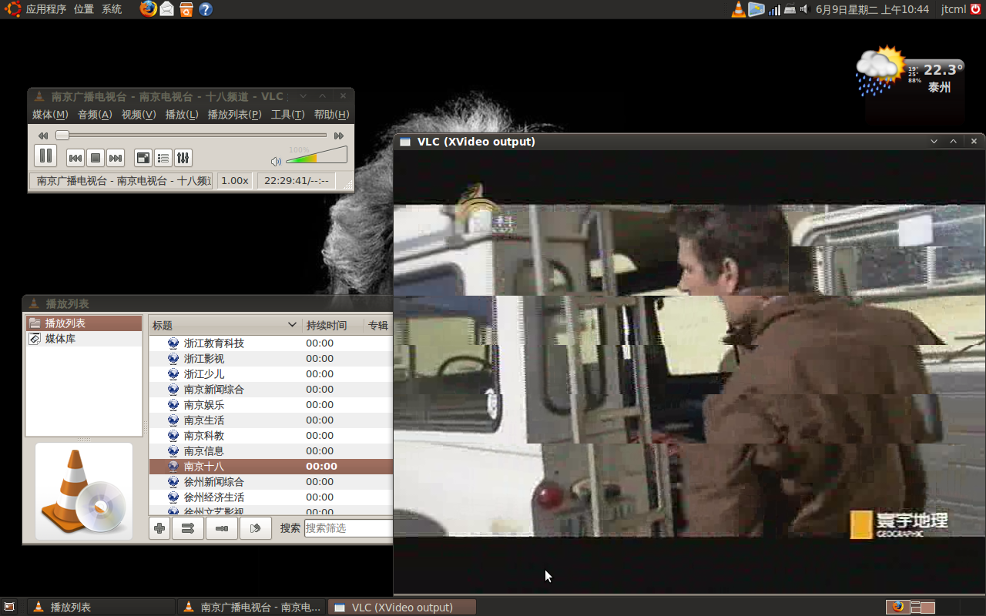Adjust the triangular volume slider

(317, 156)
